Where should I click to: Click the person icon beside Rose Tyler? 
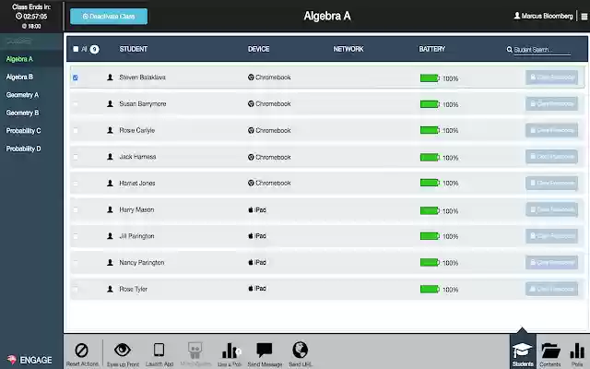110,289
